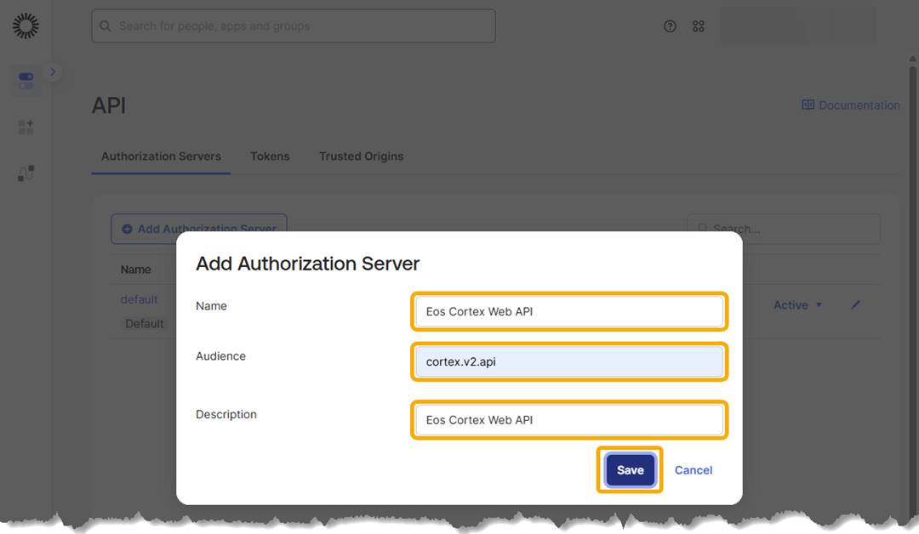919x534 pixels.
Task: Click the people, apps and groups search box
Action: pos(294,26)
